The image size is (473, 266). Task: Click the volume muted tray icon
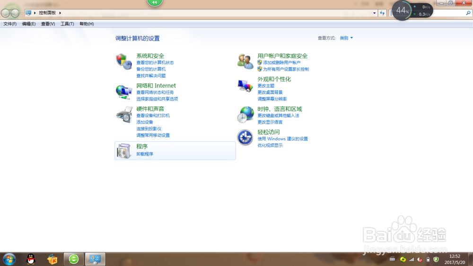[420, 259]
